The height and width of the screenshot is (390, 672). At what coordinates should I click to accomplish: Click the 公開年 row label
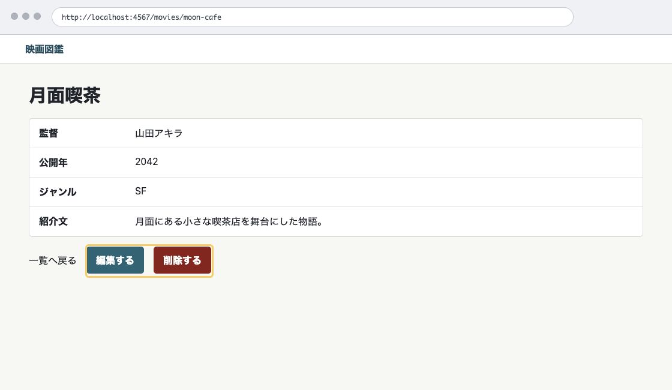(x=53, y=163)
